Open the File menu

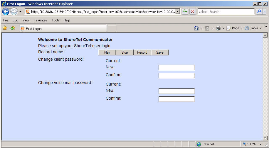coord(6,20)
